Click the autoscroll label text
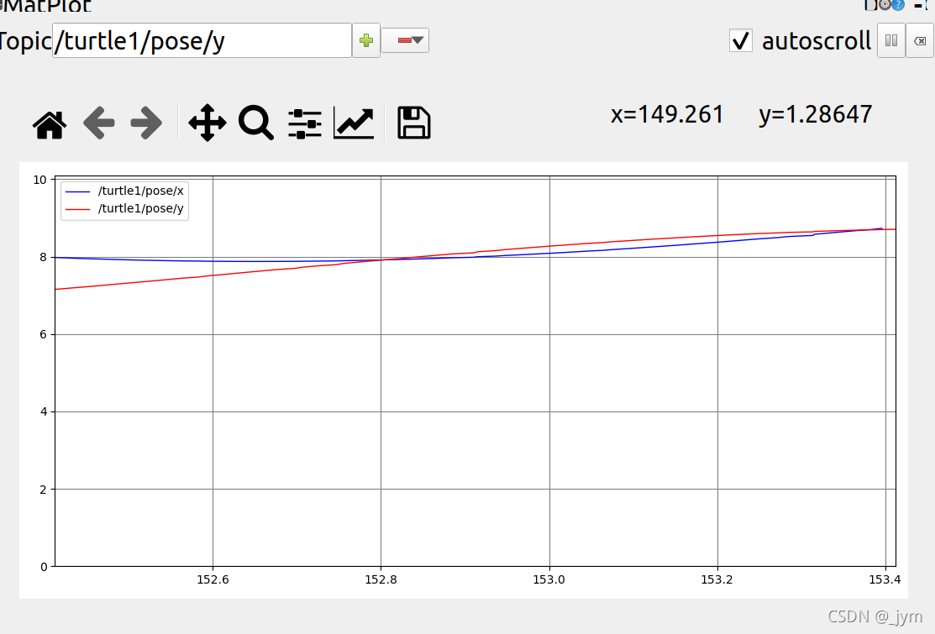 (x=817, y=41)
